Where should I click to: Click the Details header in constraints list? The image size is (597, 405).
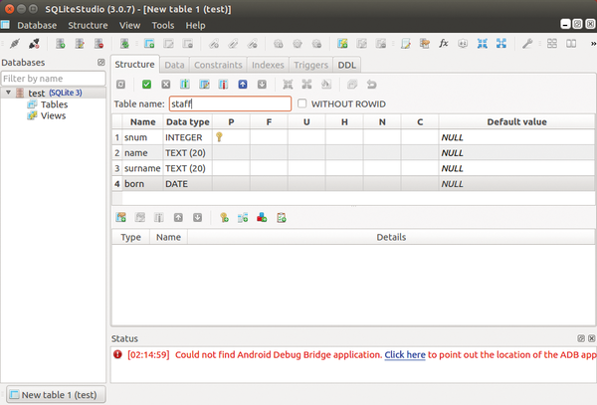point(391,237)
